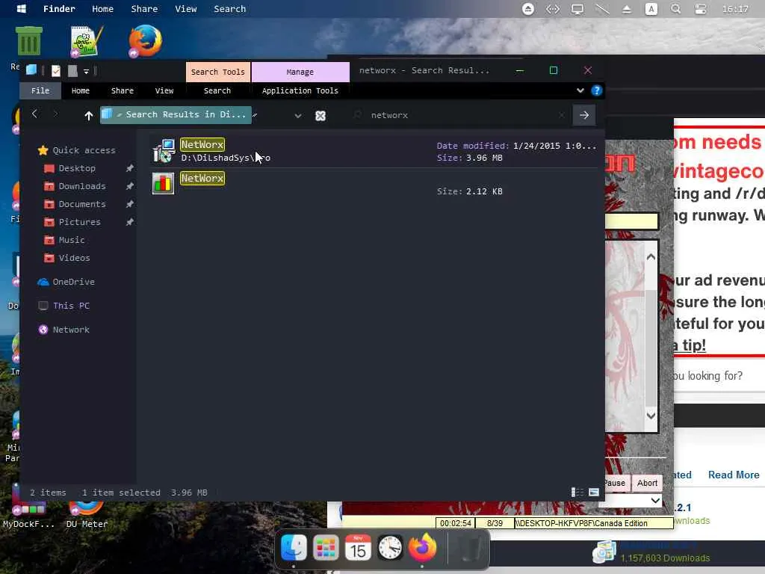
Task: Open the File ribbon tab
Action: tap(40, 90)
